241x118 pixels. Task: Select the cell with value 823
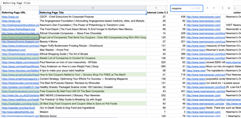point(176,37)
